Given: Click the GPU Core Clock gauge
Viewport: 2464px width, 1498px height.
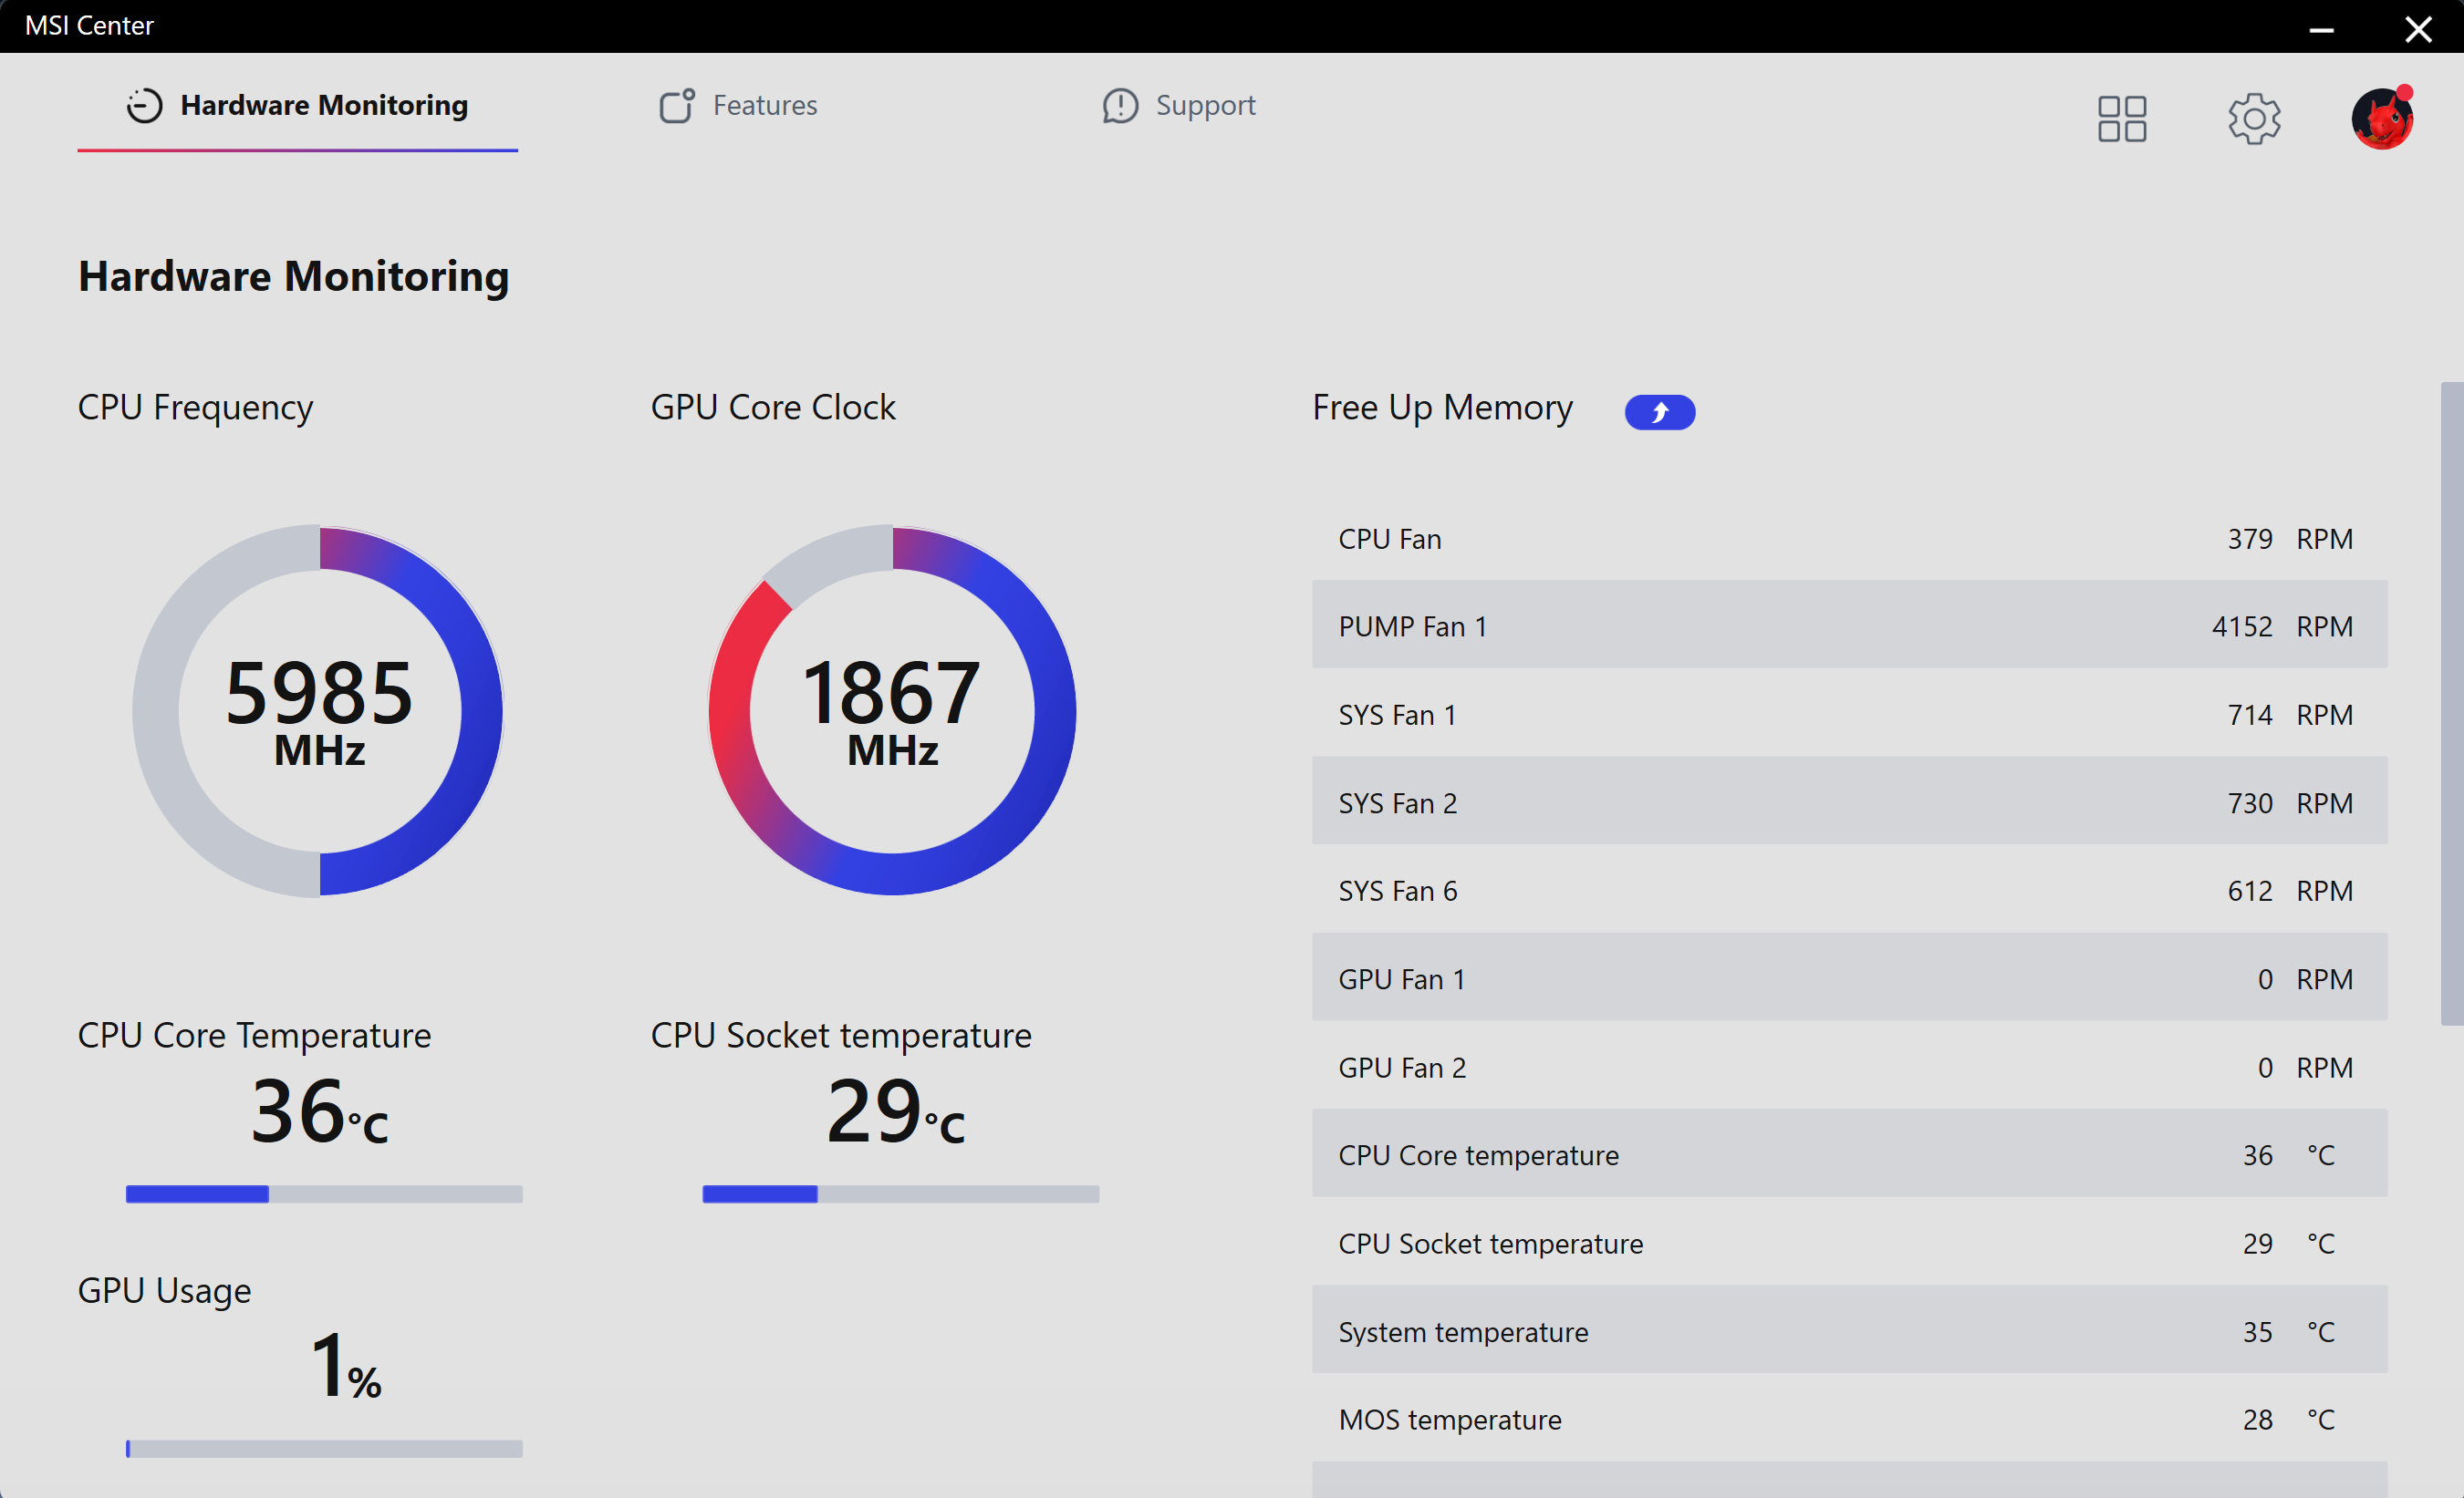Looking at the screenshot, I should [x=892, y=709].
